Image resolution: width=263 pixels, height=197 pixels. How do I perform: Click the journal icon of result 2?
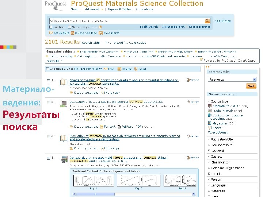[x=64, y=104]
